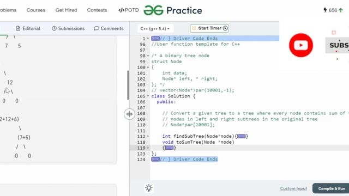Open the C++ (g++ 5.4) language dropdown
The height and width of the screenshot is (196, 349).
pyautogui.click(x=155, y=29)
